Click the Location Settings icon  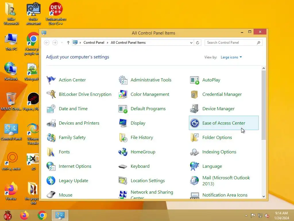(x=123, y=181)
